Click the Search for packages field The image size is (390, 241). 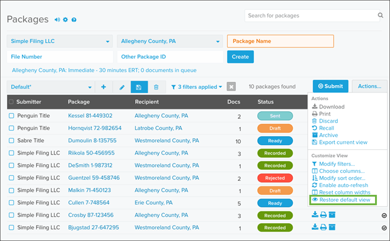coord(312,15)
